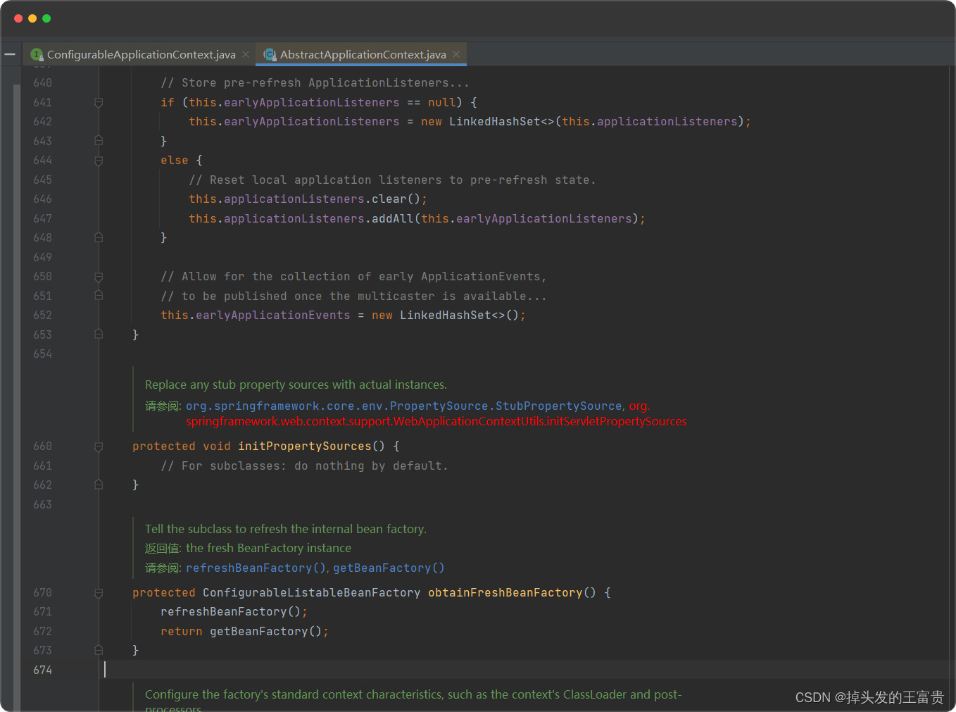Close AbstractApplicationContext.java tab
Image resolution: width=956 pixels, height=712 pixels.
pos(456,54)
